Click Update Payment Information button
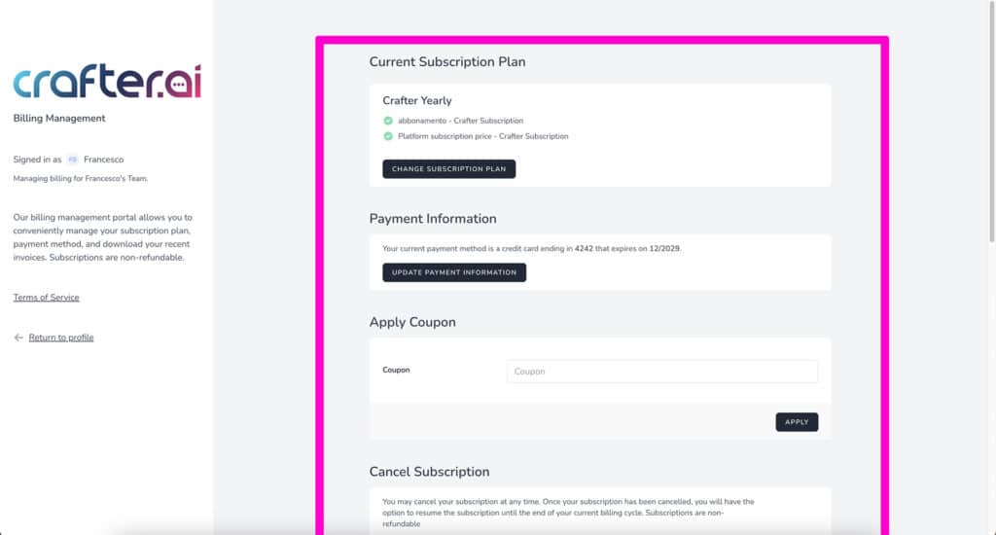The image size is (996, 535). coord(454,272)
